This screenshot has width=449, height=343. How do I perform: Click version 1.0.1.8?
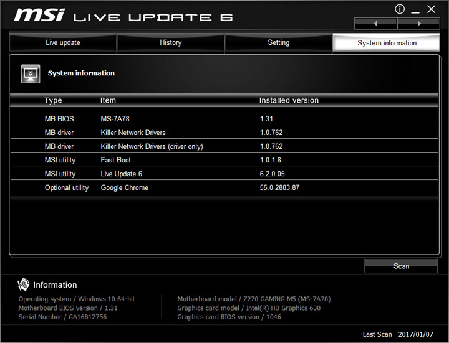[270, 160]
